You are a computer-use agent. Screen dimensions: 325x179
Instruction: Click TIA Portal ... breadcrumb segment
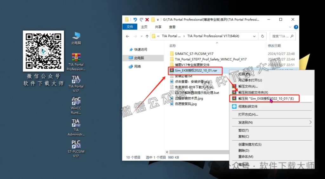click(x=171, y=36)
